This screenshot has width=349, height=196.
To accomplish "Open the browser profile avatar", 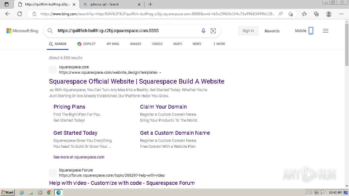I will click(329, 14).
